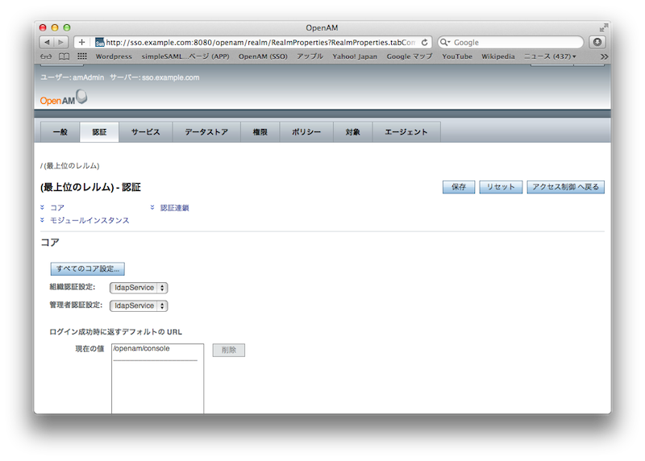
Task: Switch to the ポリシー tab
Action: (306, 132)
